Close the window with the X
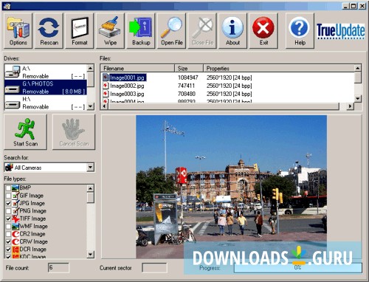This screenshot has width=369, height=282. coord(362,6)
